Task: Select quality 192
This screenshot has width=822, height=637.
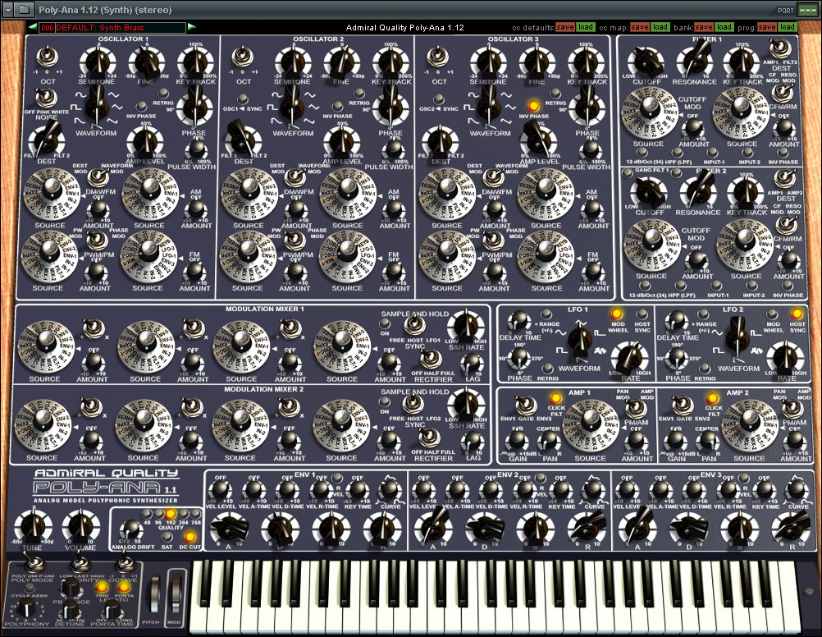Action: point(171,514)
